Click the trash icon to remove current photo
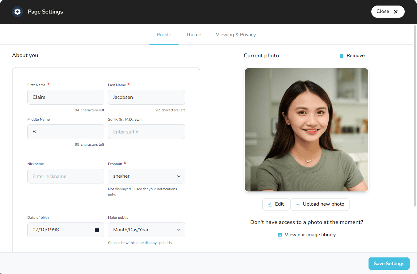Screen dimensions: 417x274 341,56
